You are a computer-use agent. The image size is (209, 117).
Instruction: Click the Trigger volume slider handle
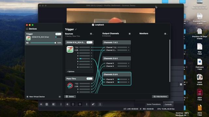[55, 43]
